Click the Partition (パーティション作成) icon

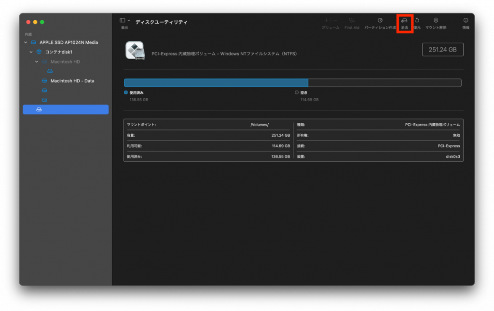point(380,20)
